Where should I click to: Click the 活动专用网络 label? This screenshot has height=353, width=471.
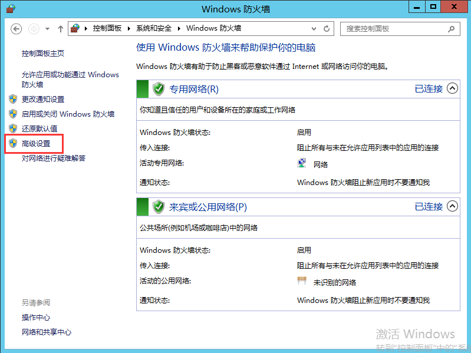(162, 163)
